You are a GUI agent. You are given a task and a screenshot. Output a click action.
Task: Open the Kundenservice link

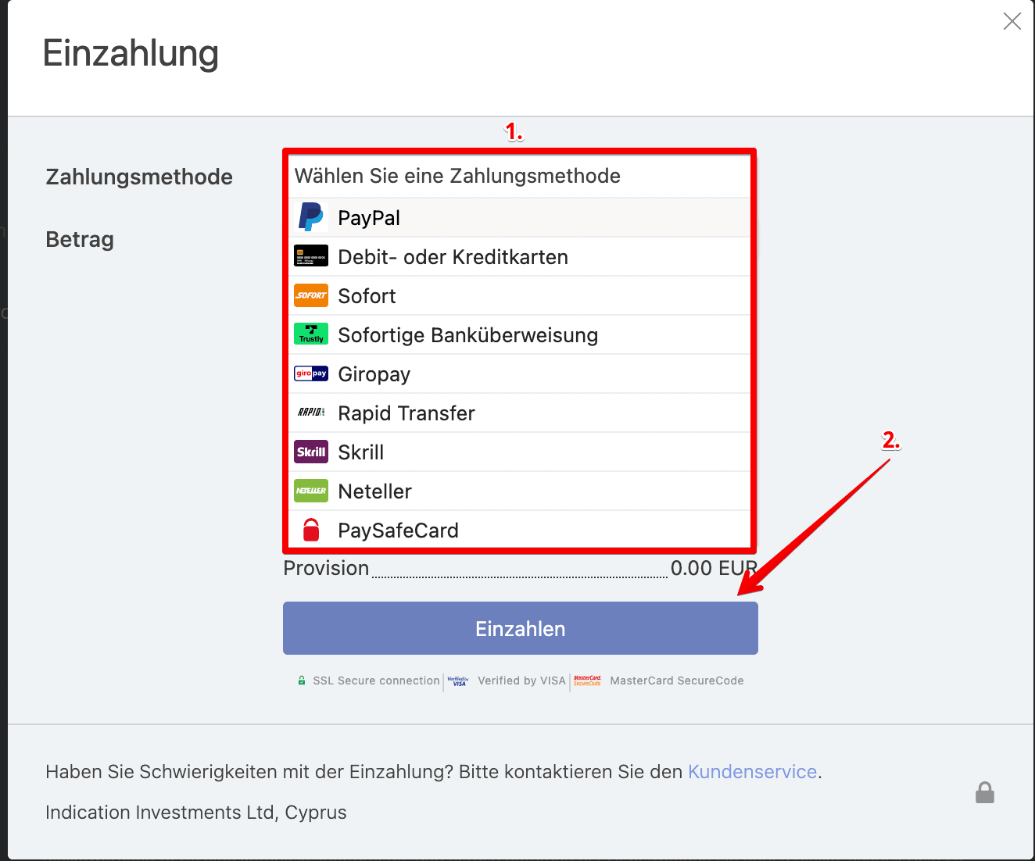click(x=752, y=771)
